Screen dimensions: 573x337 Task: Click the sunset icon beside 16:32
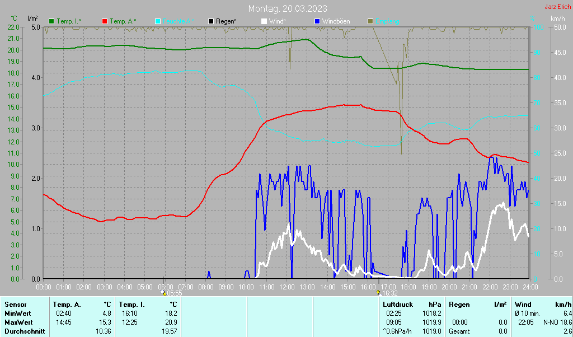coord(378,292)
